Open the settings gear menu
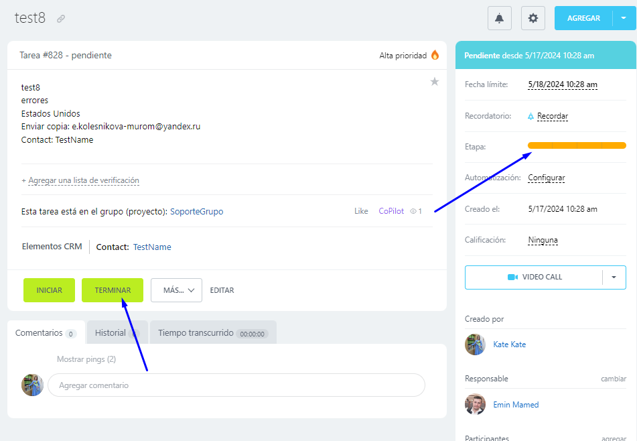637x441 pixels. (x=533, y=19)
